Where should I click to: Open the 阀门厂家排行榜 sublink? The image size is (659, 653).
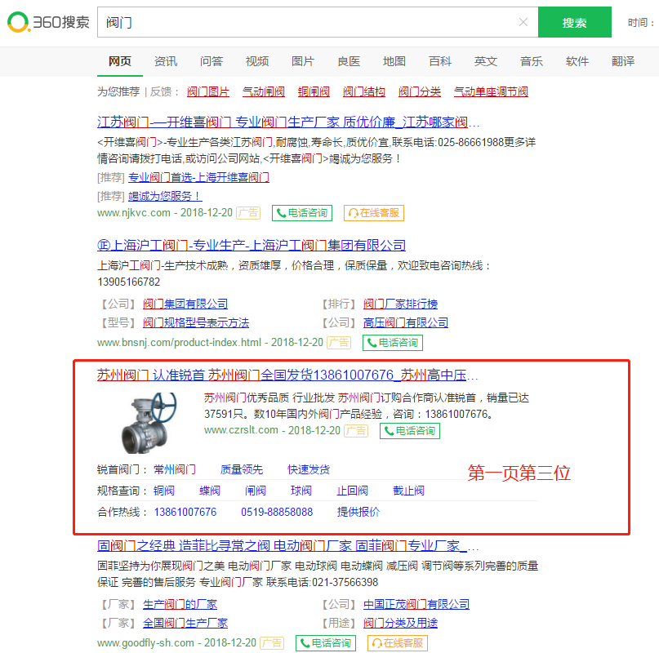[400, 304]
